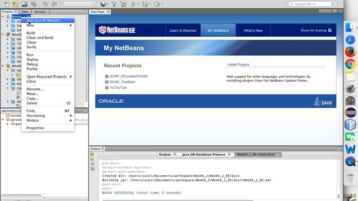The height and width of the screenshot is (201, 358).
Task: Click the New File toolbar icon
Action: (x=6, y=4)
